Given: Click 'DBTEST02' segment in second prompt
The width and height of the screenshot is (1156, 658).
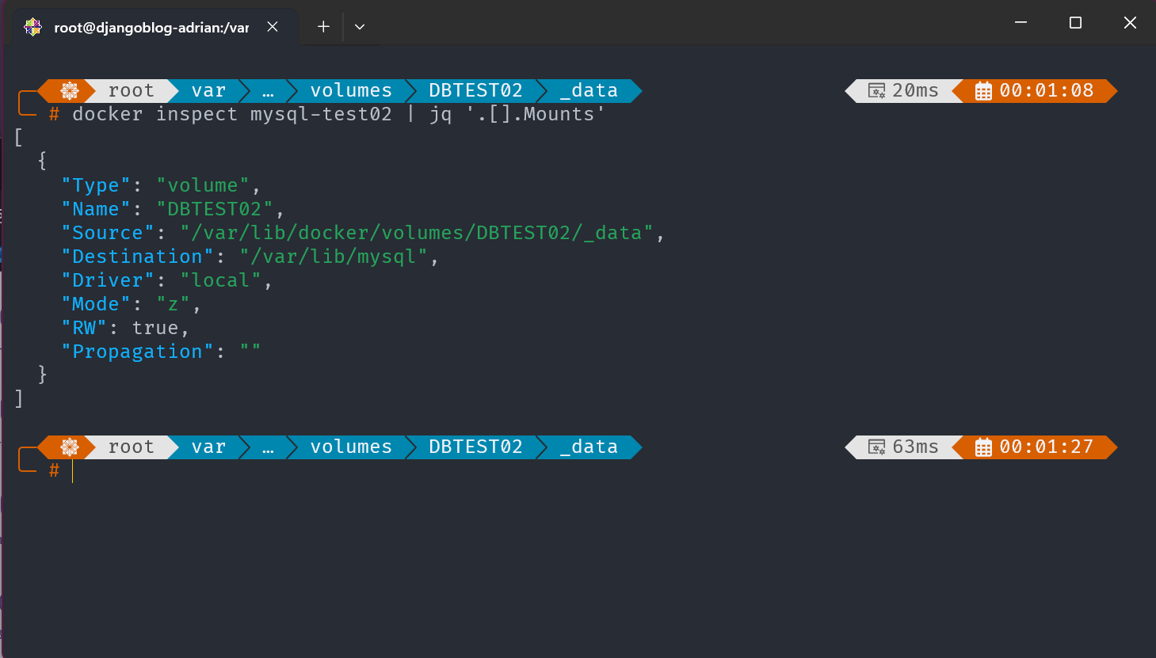Looking at the screenshot, I should click(475, 447).
